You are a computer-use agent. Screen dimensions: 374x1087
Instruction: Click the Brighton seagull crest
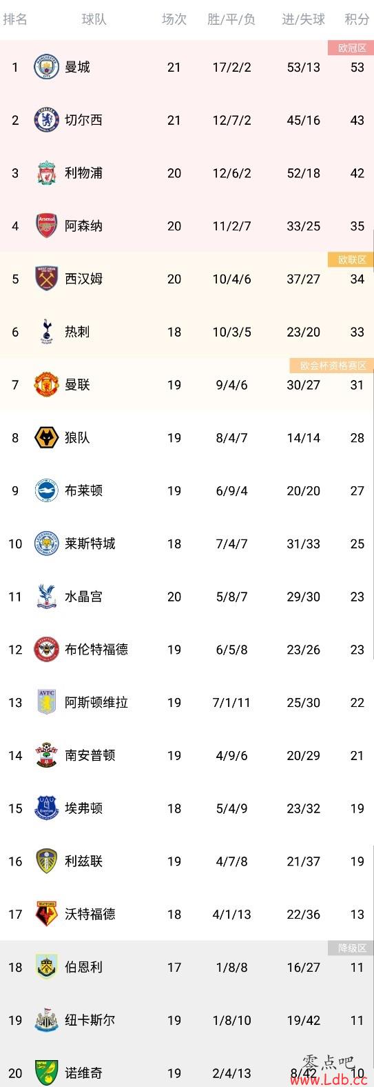click(x=47, y=490)
